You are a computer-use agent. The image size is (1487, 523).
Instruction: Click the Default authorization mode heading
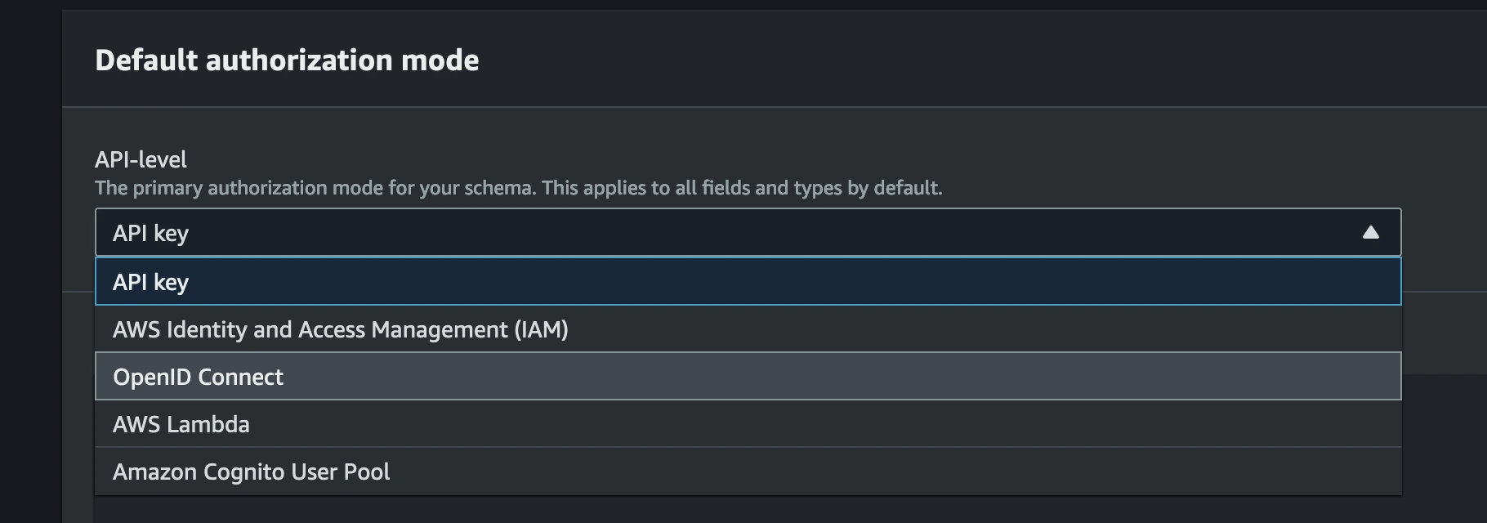[x=287, y=60]
